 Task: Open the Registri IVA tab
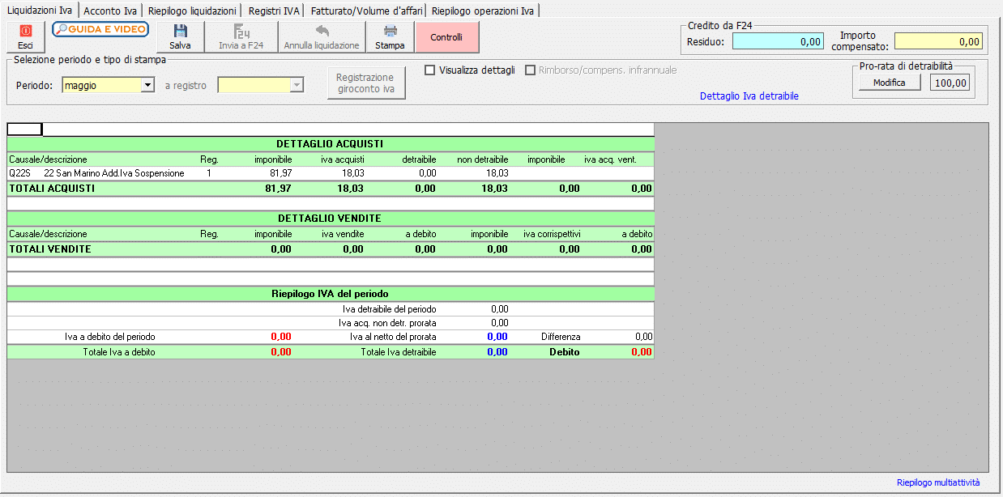click(x=274, y=11)
